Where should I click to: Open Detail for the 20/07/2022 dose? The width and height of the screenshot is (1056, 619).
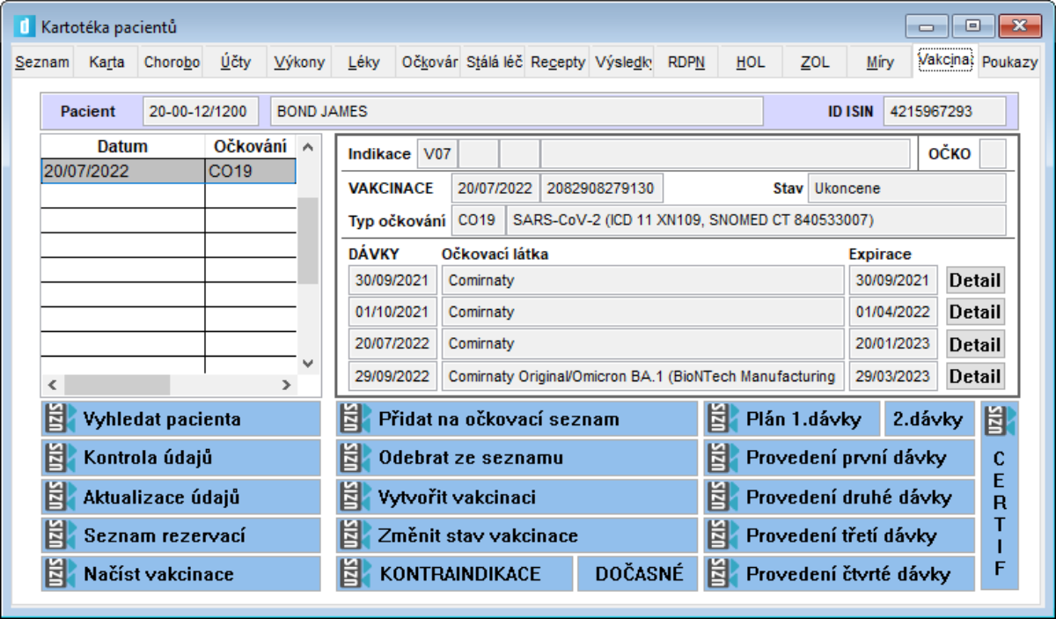pyautogui.click(x=975, y=344)
